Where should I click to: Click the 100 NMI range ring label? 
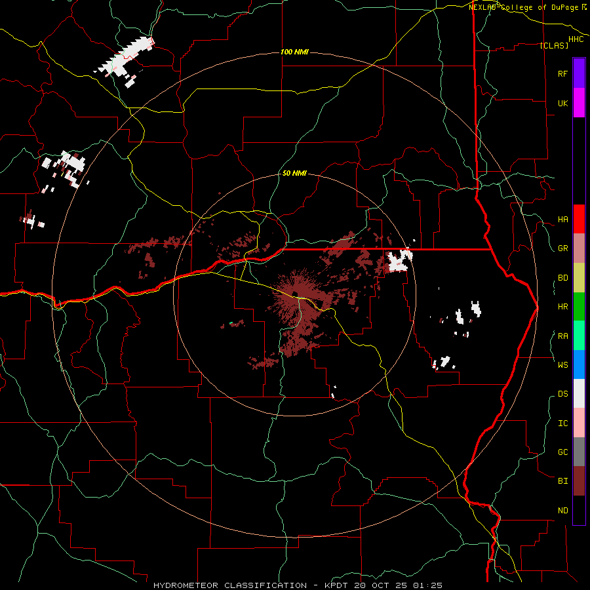click(x=294, y=52)
